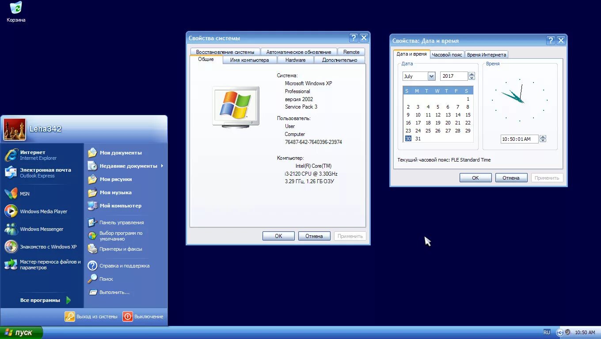Click help question mark in Свойства системы

coord(354,38)
